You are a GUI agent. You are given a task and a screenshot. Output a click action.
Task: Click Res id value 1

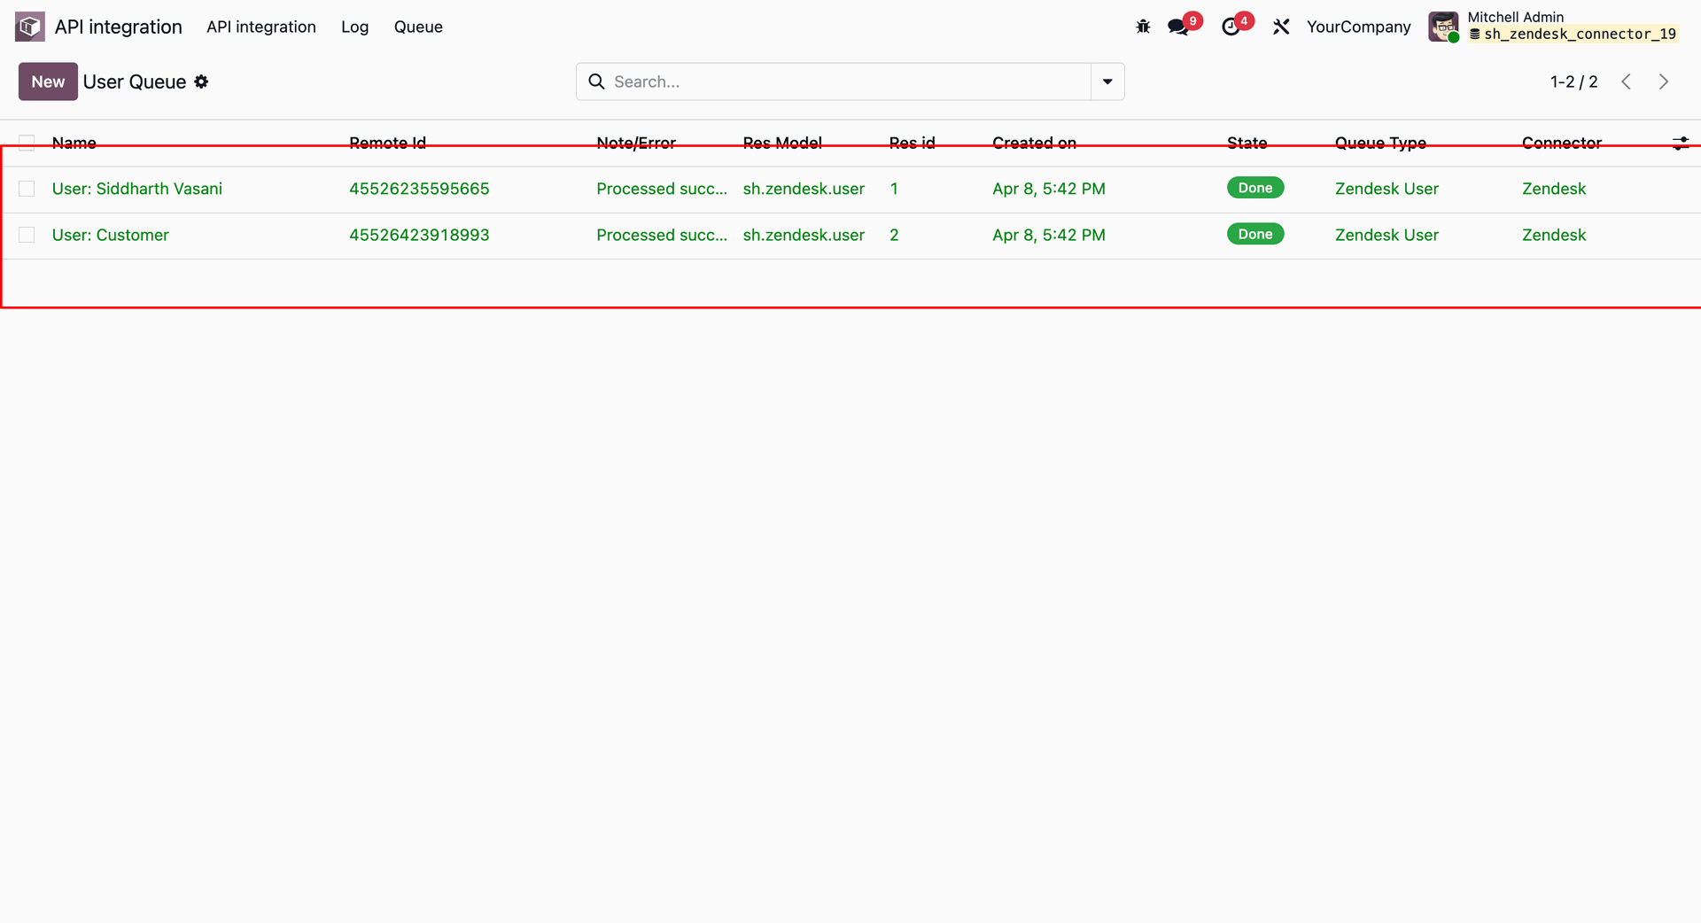(894, 189)
